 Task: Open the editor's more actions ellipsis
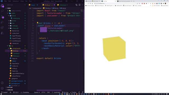point(82,5)
